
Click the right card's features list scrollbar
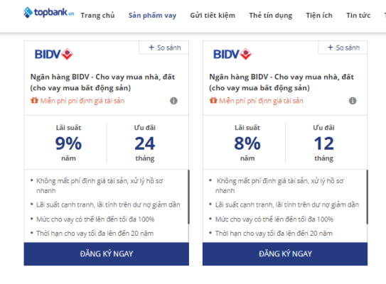click(367, 197)
